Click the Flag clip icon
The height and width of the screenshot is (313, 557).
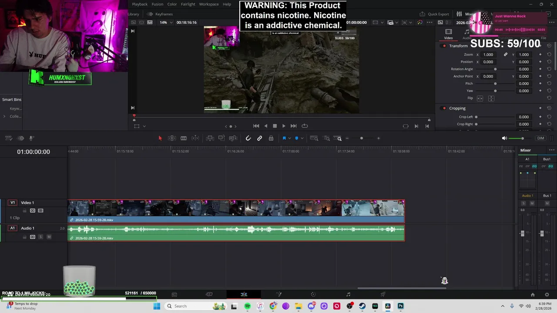pos(284,138)
